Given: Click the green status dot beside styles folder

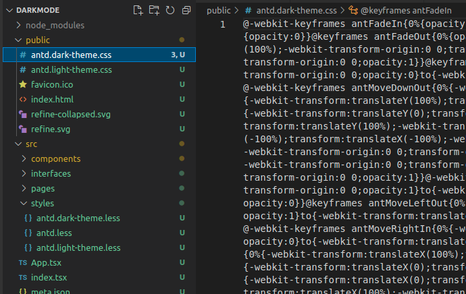Looking at the screenshot, I should click(x=182, y=203).
